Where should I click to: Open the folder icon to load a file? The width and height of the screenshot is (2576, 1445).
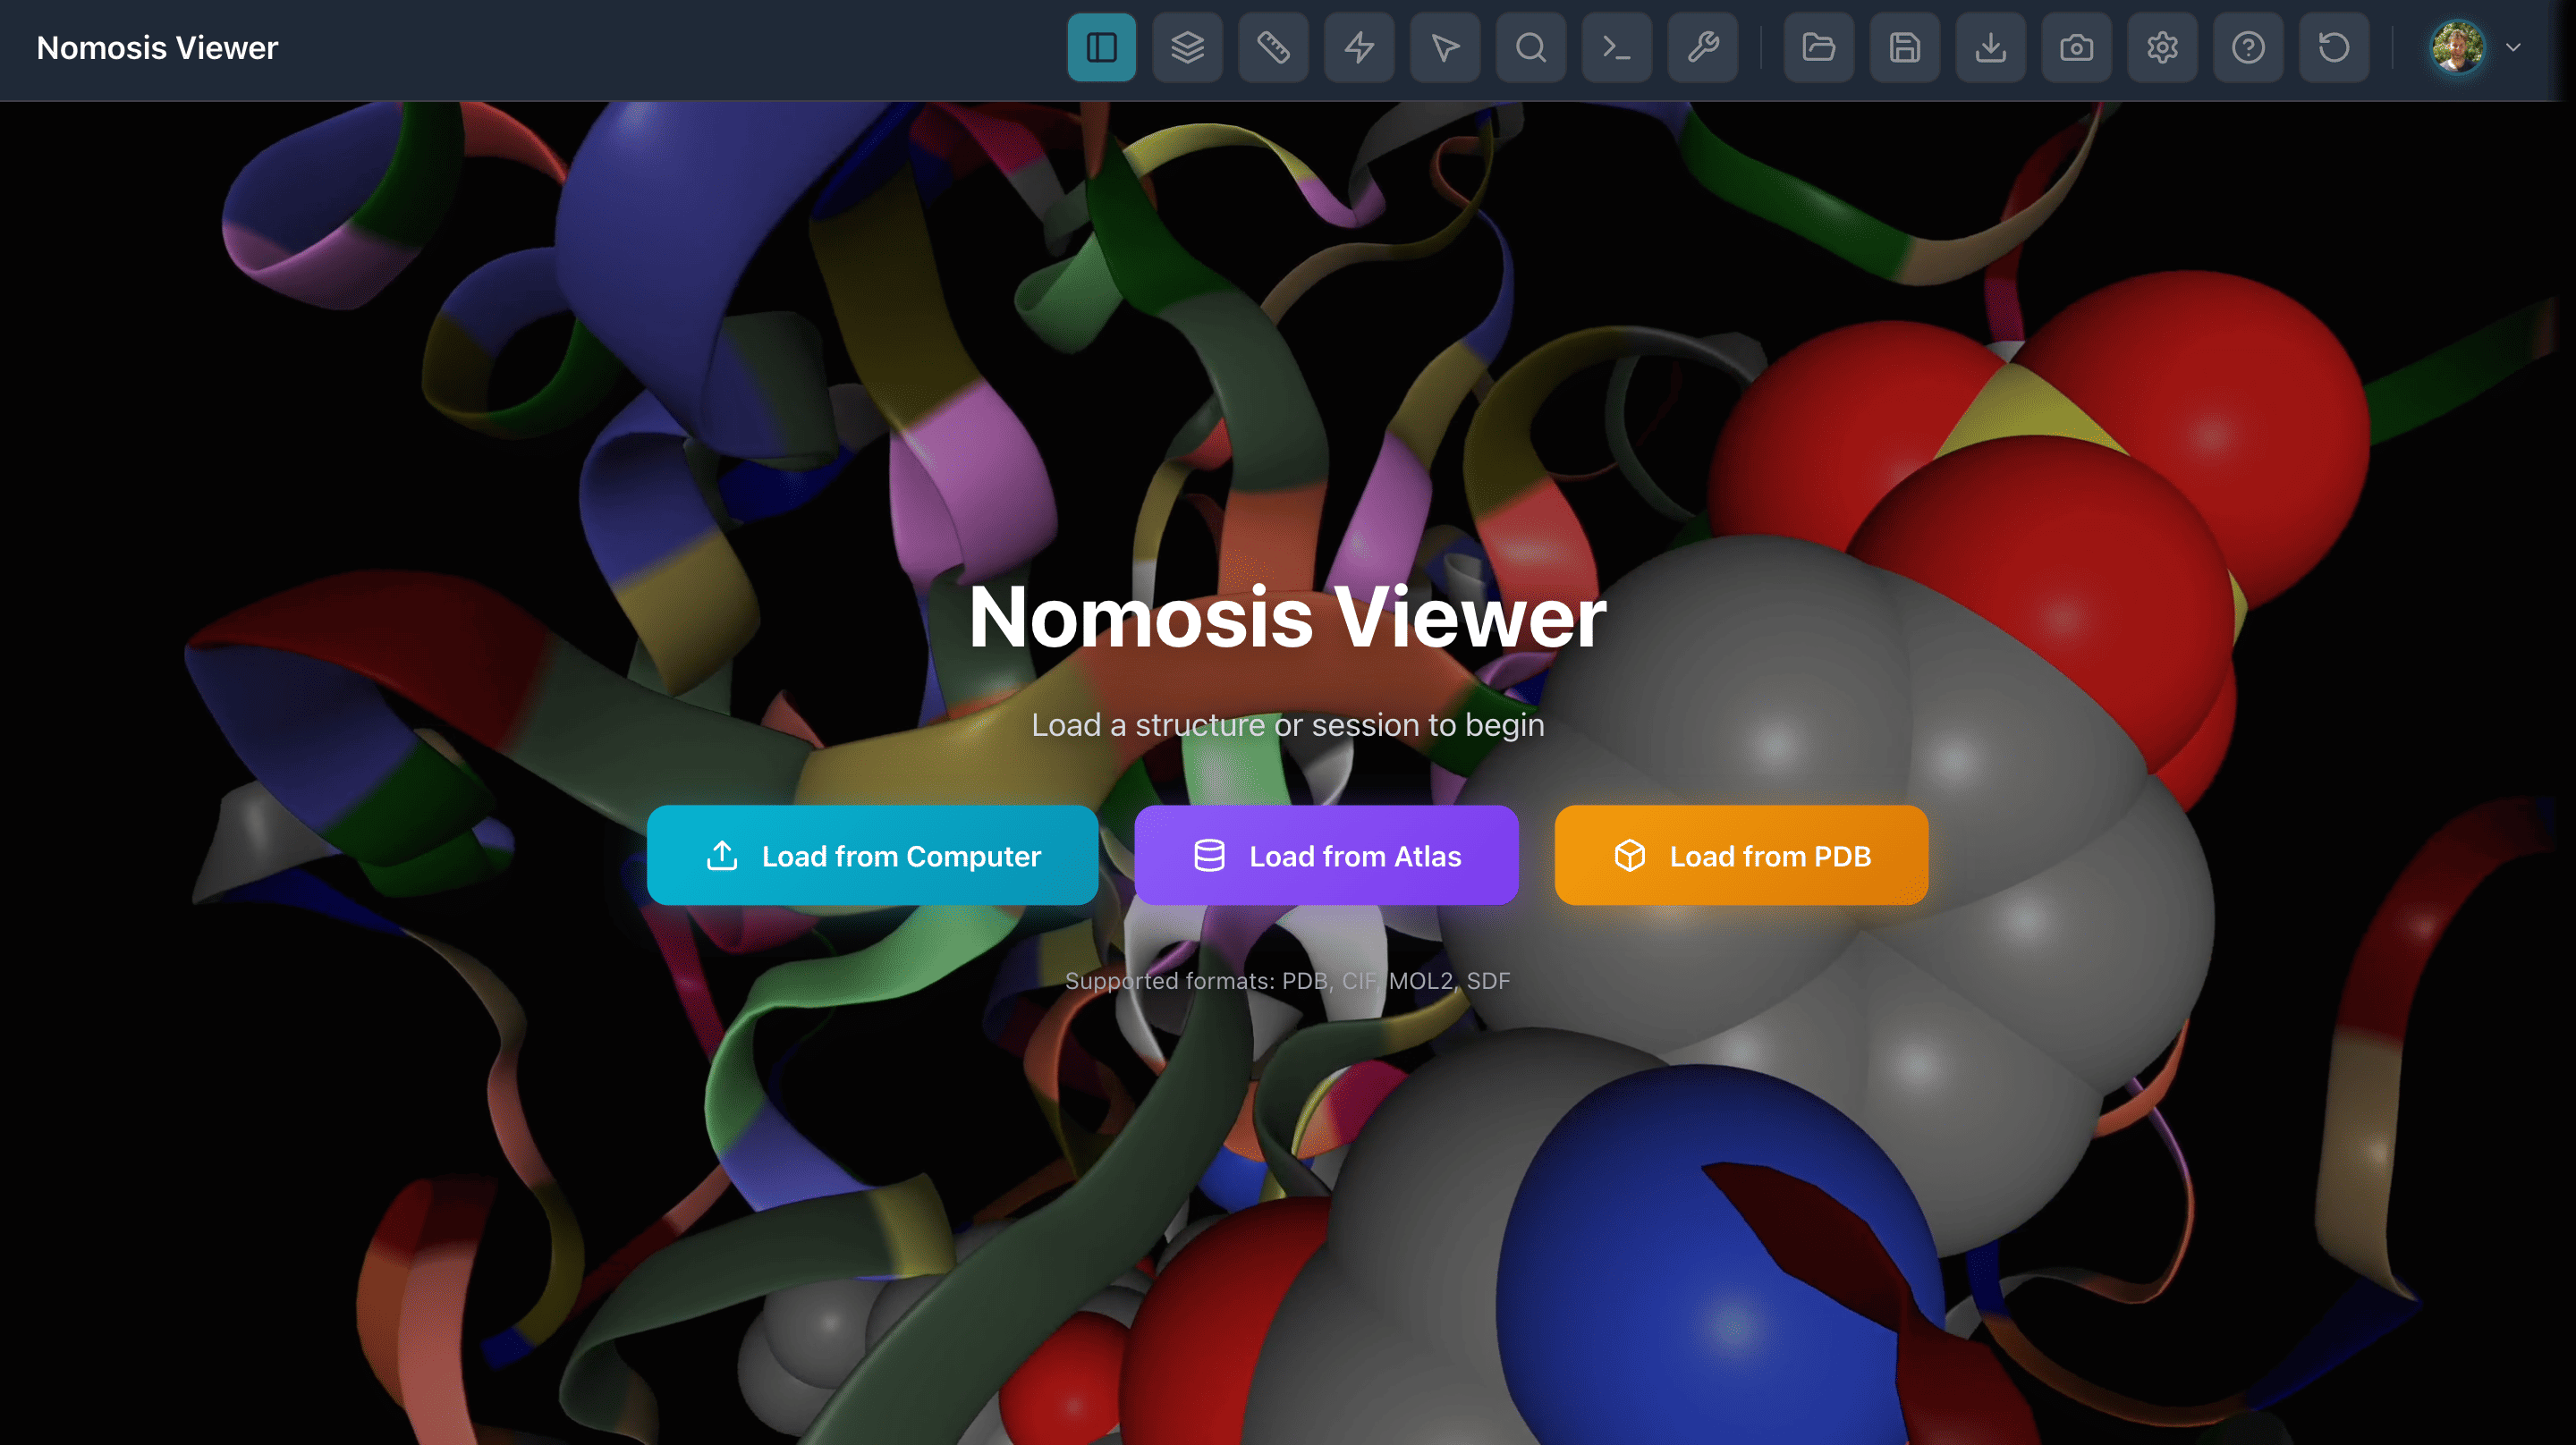point(1818,47)
